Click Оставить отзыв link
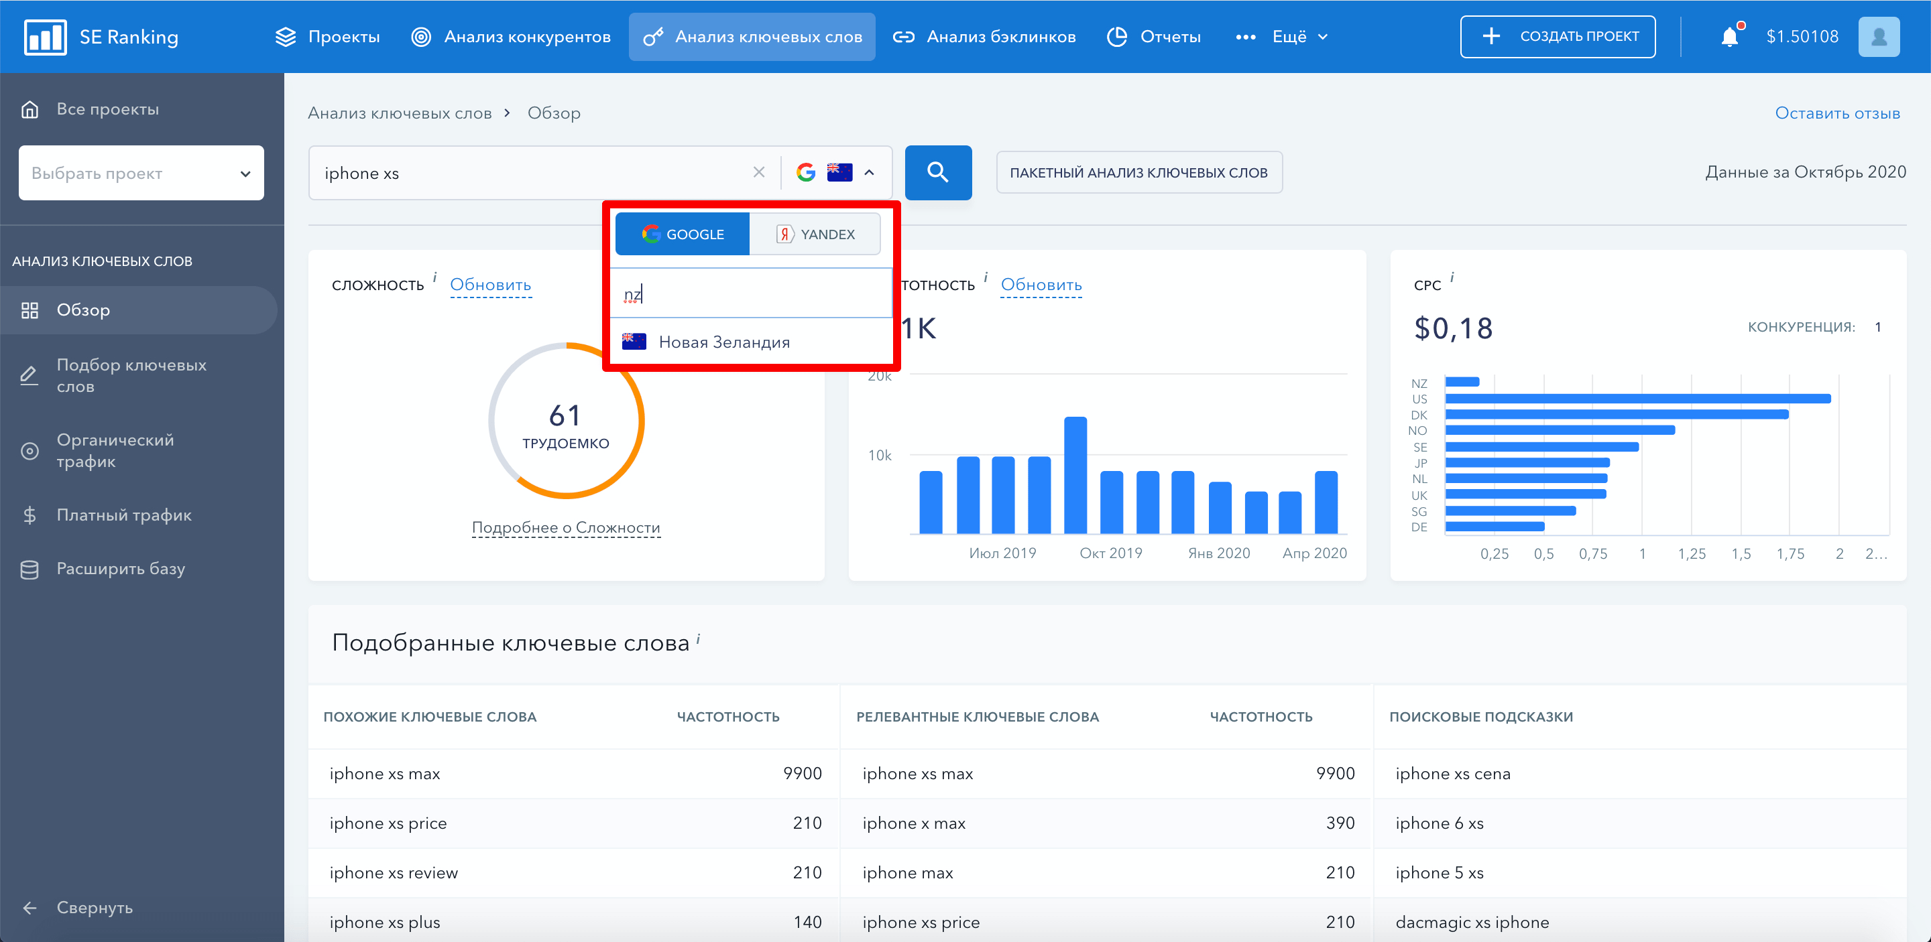 [1836, 113]
